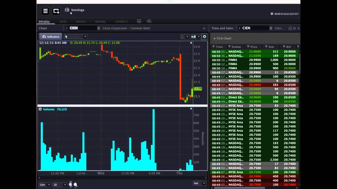Screen dimensions: 337x189
Task: Click the 2,500 size cell
Action: point(274,160)
